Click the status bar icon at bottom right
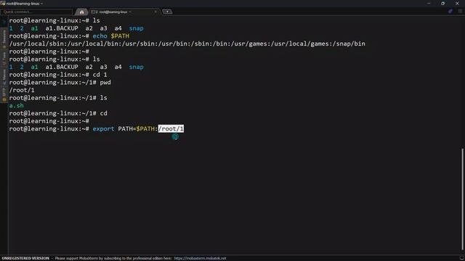This screenshot has width=465, height=261. pyautogui.click(x=461, y=258)
